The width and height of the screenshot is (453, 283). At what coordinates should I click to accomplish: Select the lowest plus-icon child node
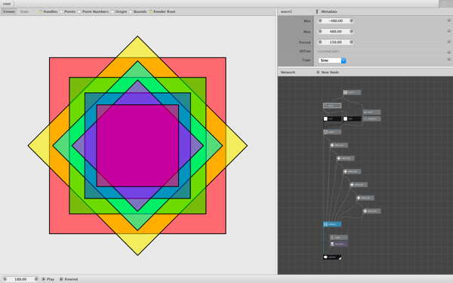(371, 211)
